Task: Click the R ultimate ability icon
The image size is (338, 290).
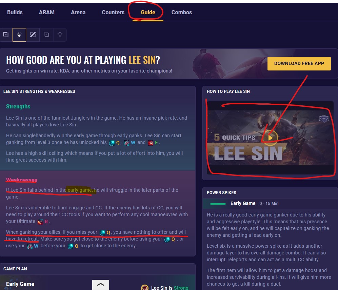Action: click(41, 222)
